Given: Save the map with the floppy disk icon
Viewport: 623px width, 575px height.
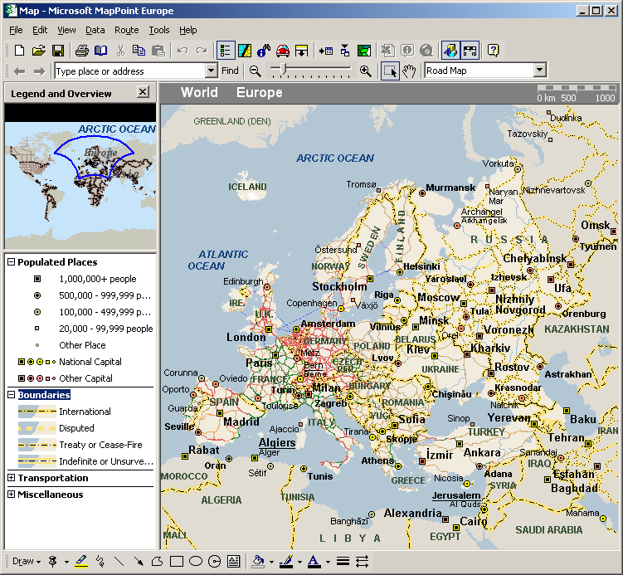Looking at the screenshot, I should (x=58, y=51).
